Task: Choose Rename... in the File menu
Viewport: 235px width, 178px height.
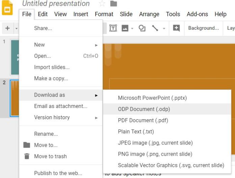Action: [x=61, y=134]
